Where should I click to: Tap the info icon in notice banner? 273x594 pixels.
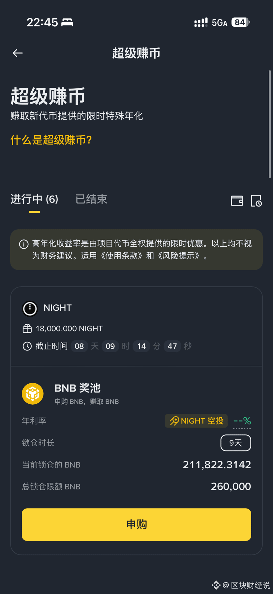coord(24,244)
